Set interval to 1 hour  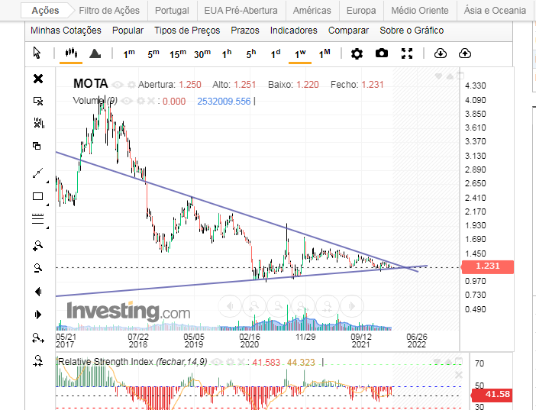227,53
